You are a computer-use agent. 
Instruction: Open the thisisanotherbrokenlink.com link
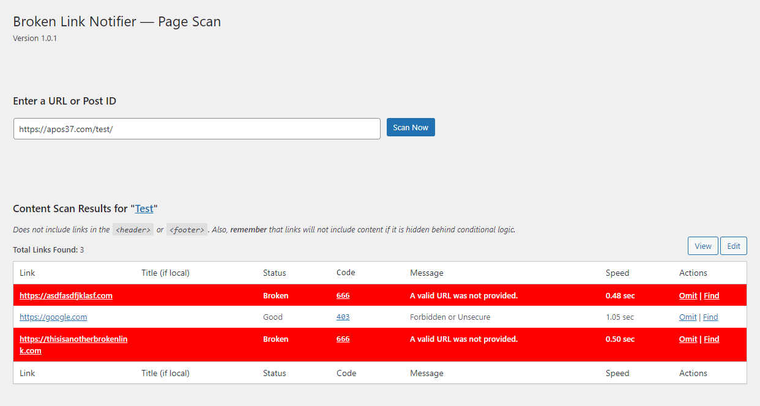click(73, 339)
